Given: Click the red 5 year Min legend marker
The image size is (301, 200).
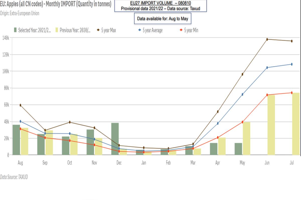Looking at the screenshot, I should pos(181,30).
